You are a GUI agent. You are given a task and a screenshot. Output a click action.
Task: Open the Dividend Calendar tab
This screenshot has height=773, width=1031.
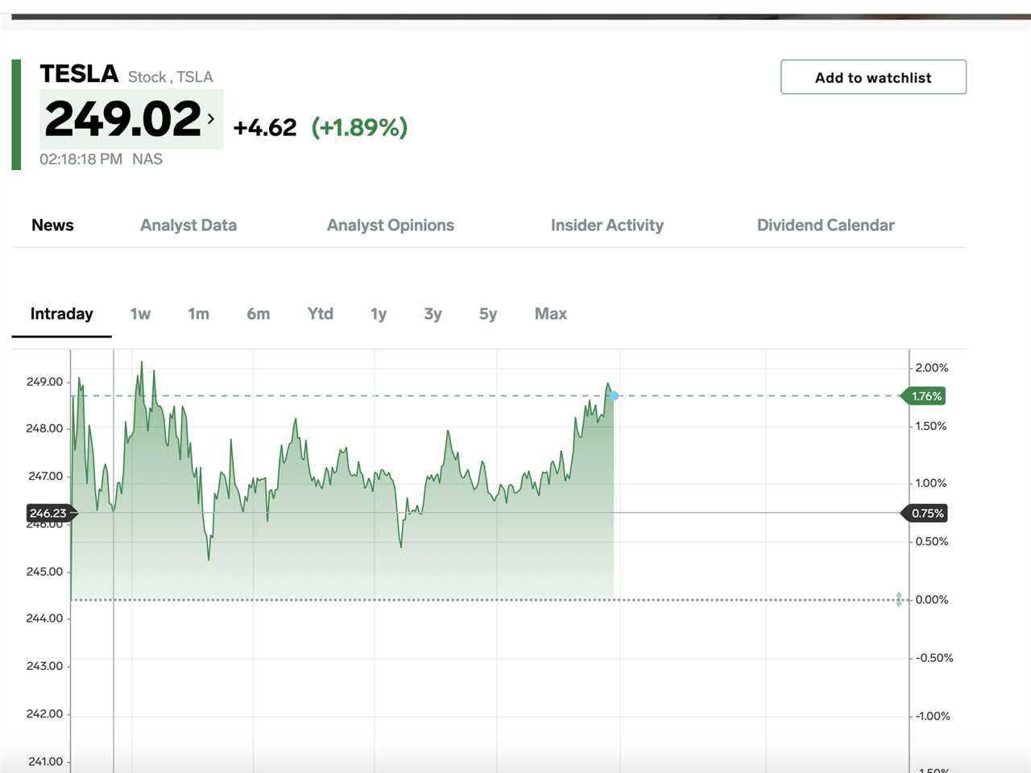point(826,225)
